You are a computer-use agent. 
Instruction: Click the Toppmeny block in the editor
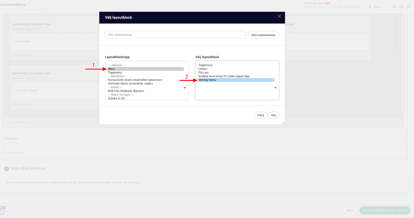pos(203,139)
